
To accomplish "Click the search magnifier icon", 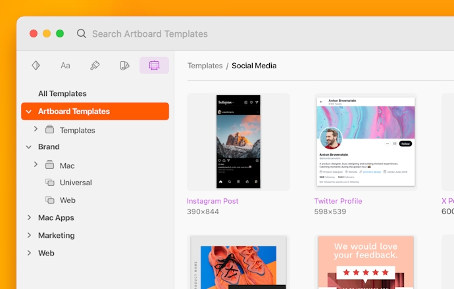I will [x=82, y=33].
